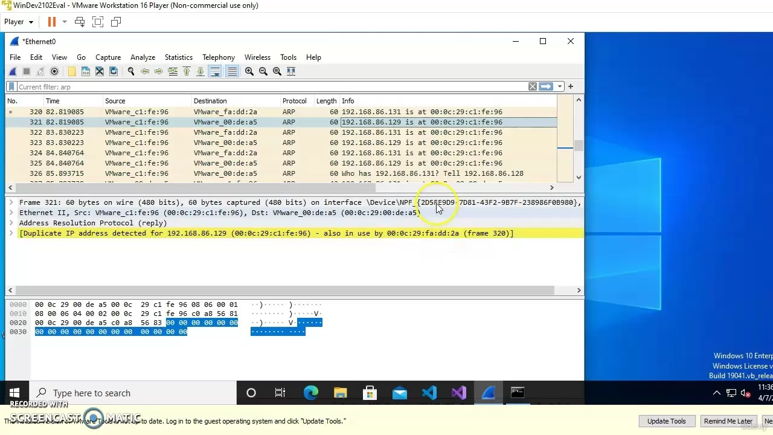Expand the Ethernet II protocol row

coord(11,212)
